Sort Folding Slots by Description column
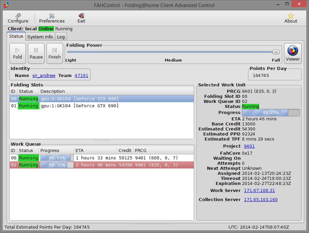Viewport: 309px width, 233px height. click(116, 91)
